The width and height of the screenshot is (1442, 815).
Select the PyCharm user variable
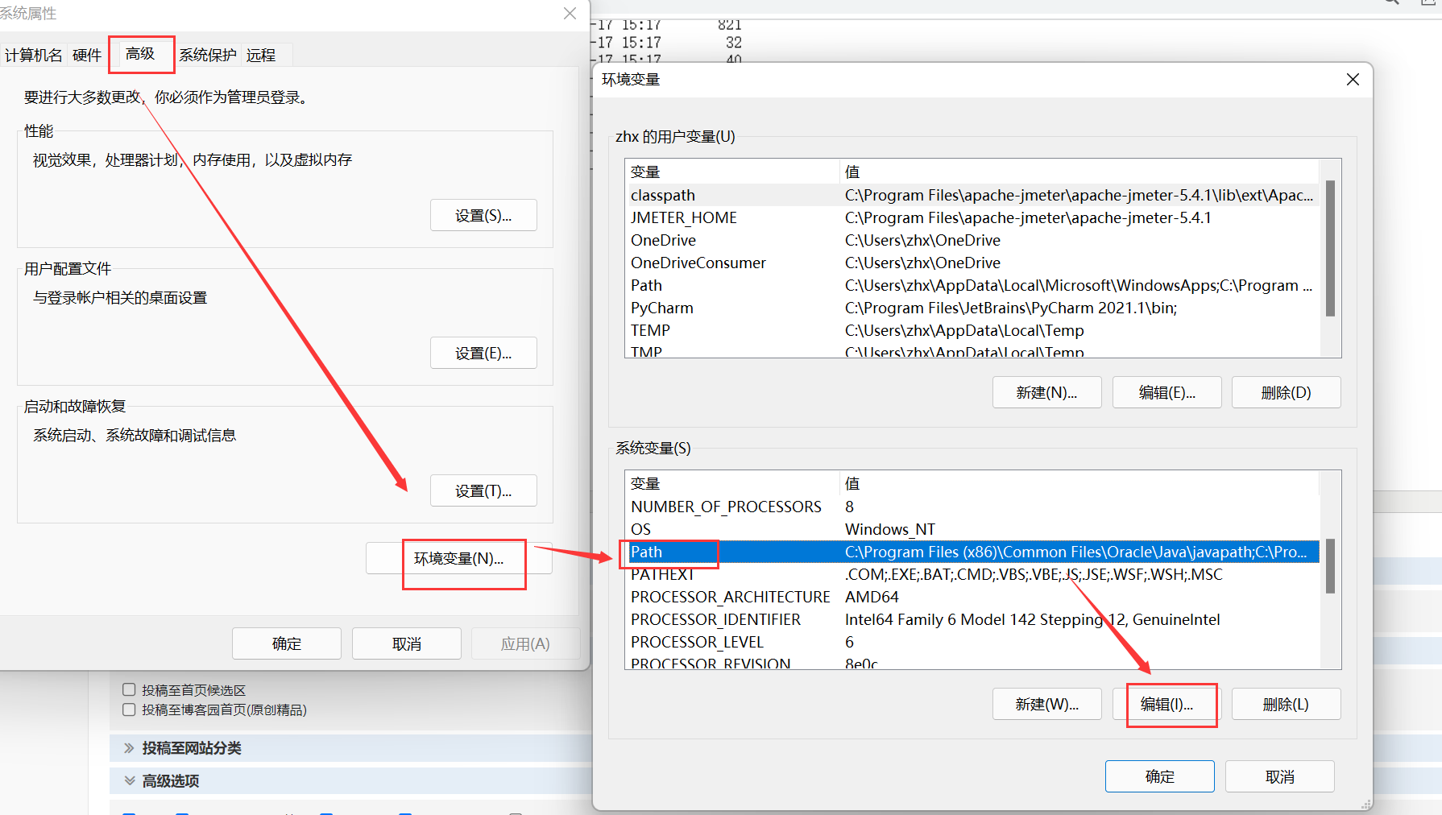(x=972, y=308)
